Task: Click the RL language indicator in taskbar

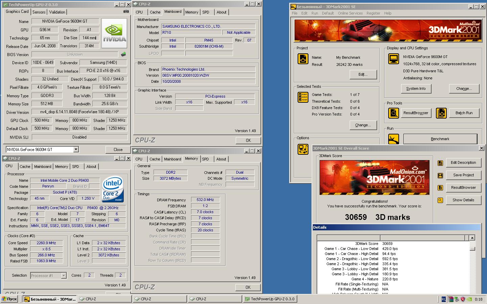Action: pos(444,299)
